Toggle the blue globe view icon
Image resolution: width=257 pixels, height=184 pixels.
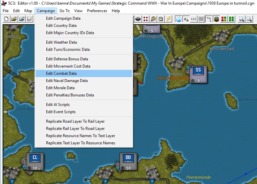coord(178,19)
